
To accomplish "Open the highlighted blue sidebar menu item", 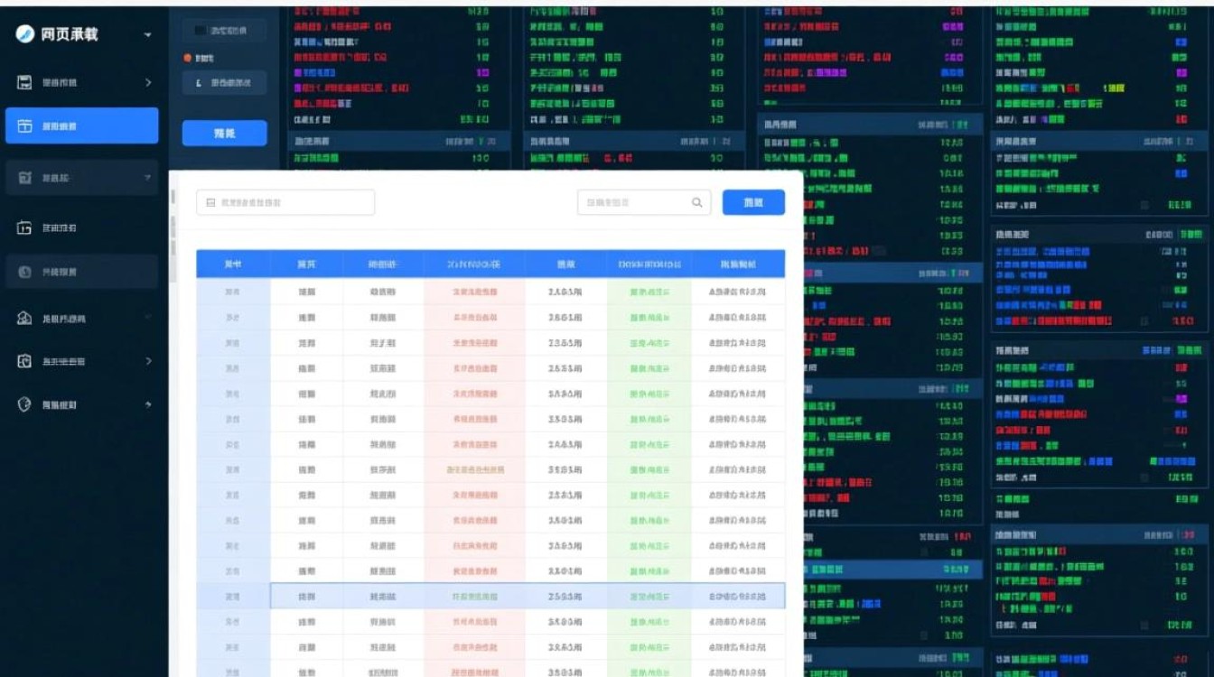I will point(81,126).
